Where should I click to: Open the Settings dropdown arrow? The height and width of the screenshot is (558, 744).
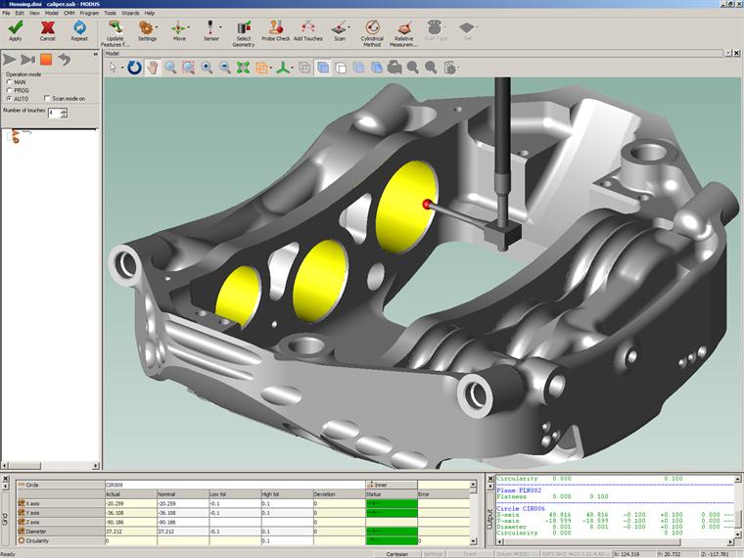(158, 27)
